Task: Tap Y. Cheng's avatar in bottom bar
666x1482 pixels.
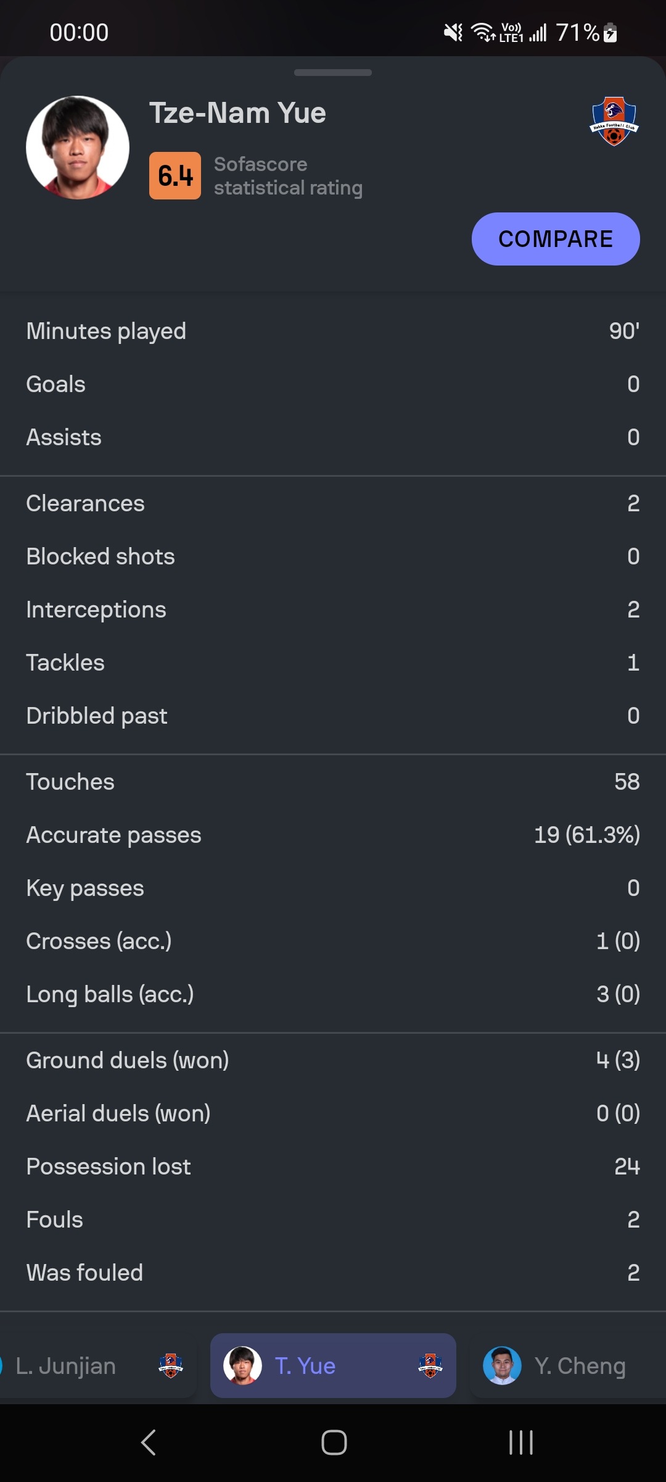Action: click(x=502, y=1365)
